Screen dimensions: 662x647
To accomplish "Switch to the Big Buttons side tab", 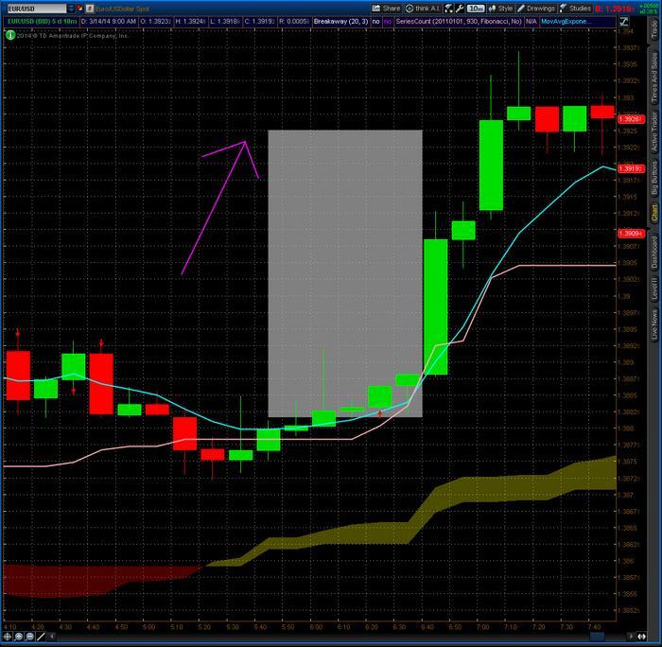I will pos(654,178).
